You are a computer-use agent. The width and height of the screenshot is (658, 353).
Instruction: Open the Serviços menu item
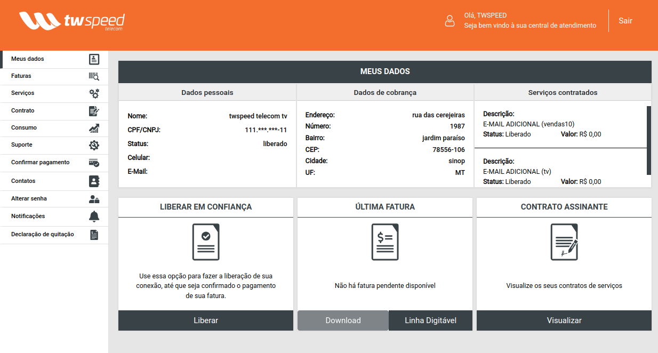54,93
